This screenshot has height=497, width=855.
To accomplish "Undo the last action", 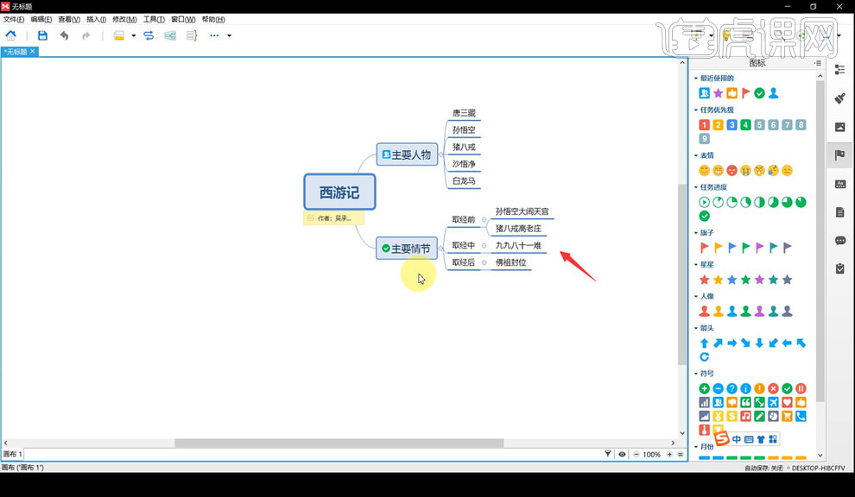I will (x=65, y=35).
